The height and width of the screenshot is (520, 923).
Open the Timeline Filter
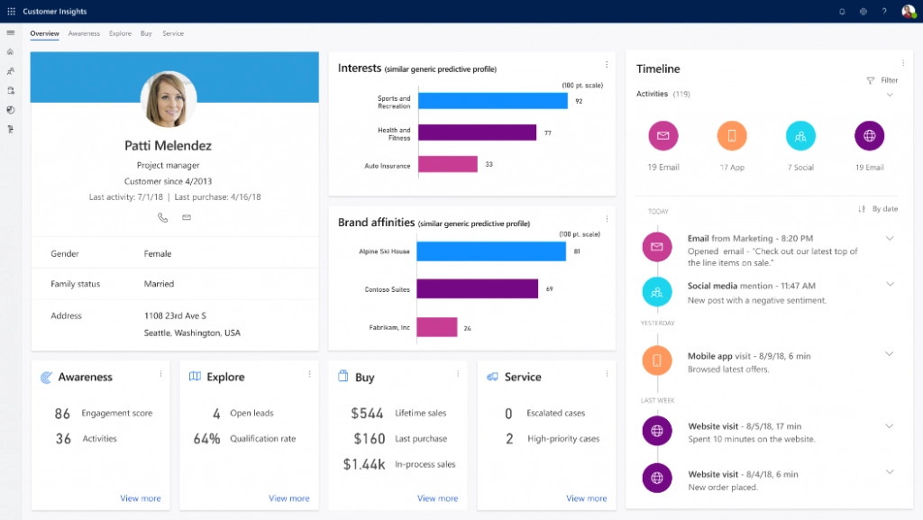click(x=882, y=80)
